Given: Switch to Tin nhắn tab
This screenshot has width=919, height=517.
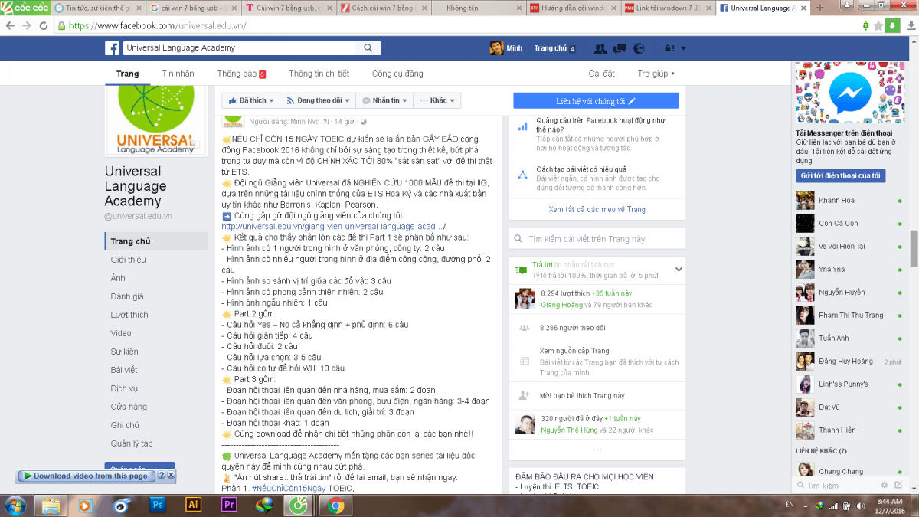Looking at the screenshot, I should point(178,74).
